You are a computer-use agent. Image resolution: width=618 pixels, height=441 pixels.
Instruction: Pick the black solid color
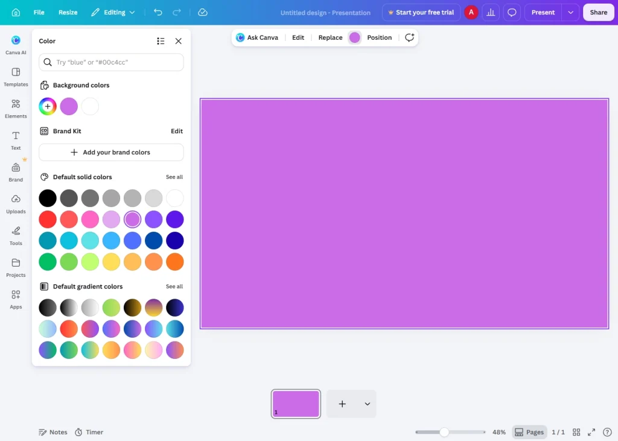coord(48,198)
